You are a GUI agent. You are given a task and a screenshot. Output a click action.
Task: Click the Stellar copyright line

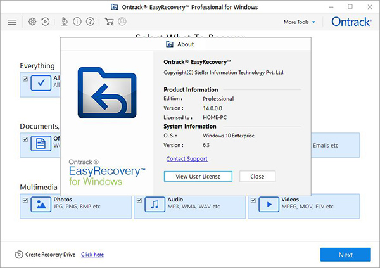tap(224, 72)
